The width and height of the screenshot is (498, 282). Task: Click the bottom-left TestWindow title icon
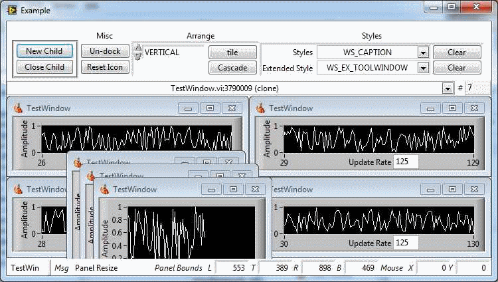[x=19, y=189]
